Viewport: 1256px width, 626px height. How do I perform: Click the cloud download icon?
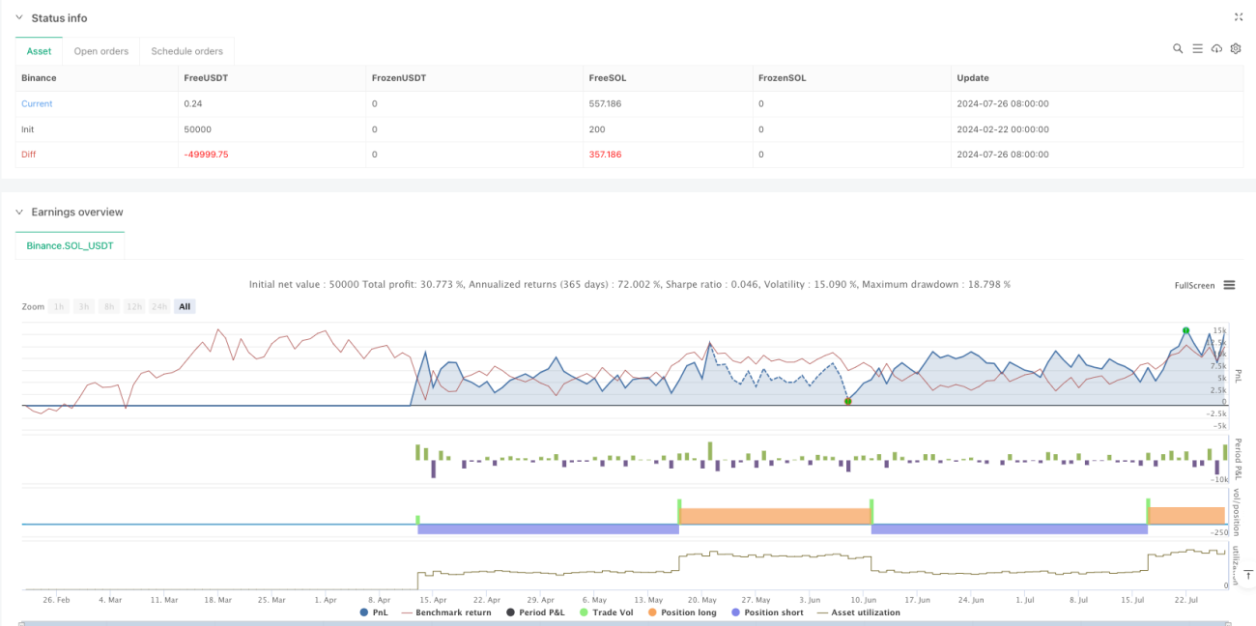1216,48
